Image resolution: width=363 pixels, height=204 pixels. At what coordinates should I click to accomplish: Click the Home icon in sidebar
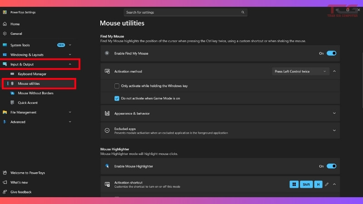point(5,24)
